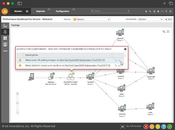Expand the Service dropdown showing Webstore
The width and height of the screenshot is (175, 130).
(92, 19)
